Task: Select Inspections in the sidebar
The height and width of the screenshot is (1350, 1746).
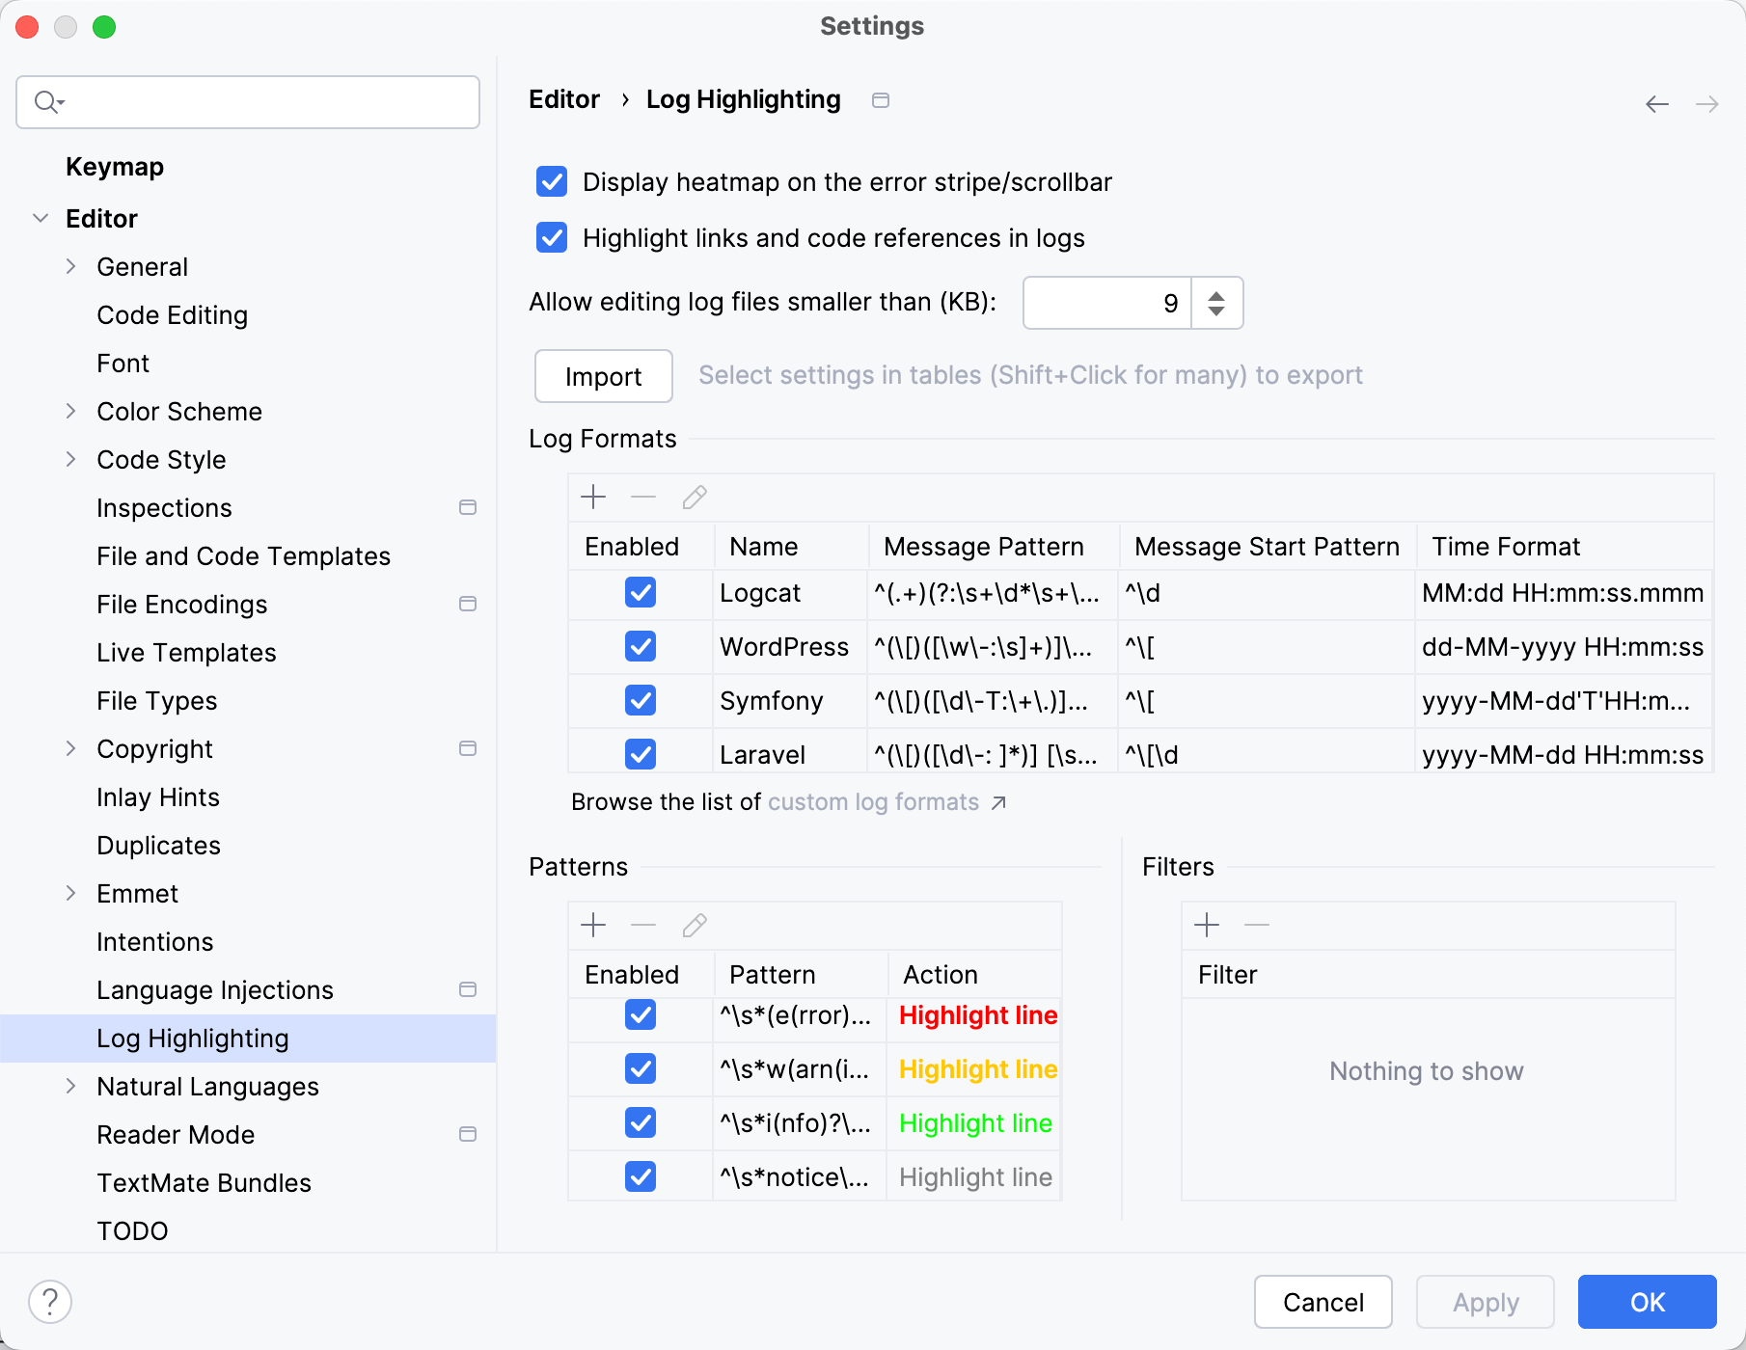Action: [x=164, y=507]
